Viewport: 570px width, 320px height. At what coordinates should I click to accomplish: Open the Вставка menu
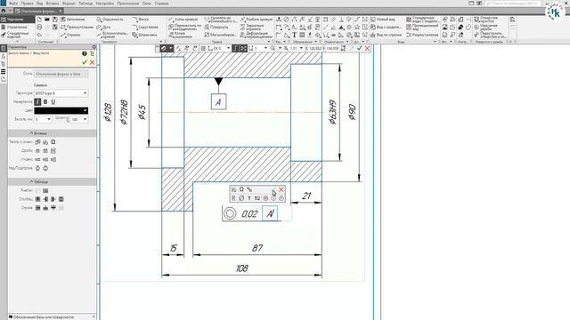(53, 4)
